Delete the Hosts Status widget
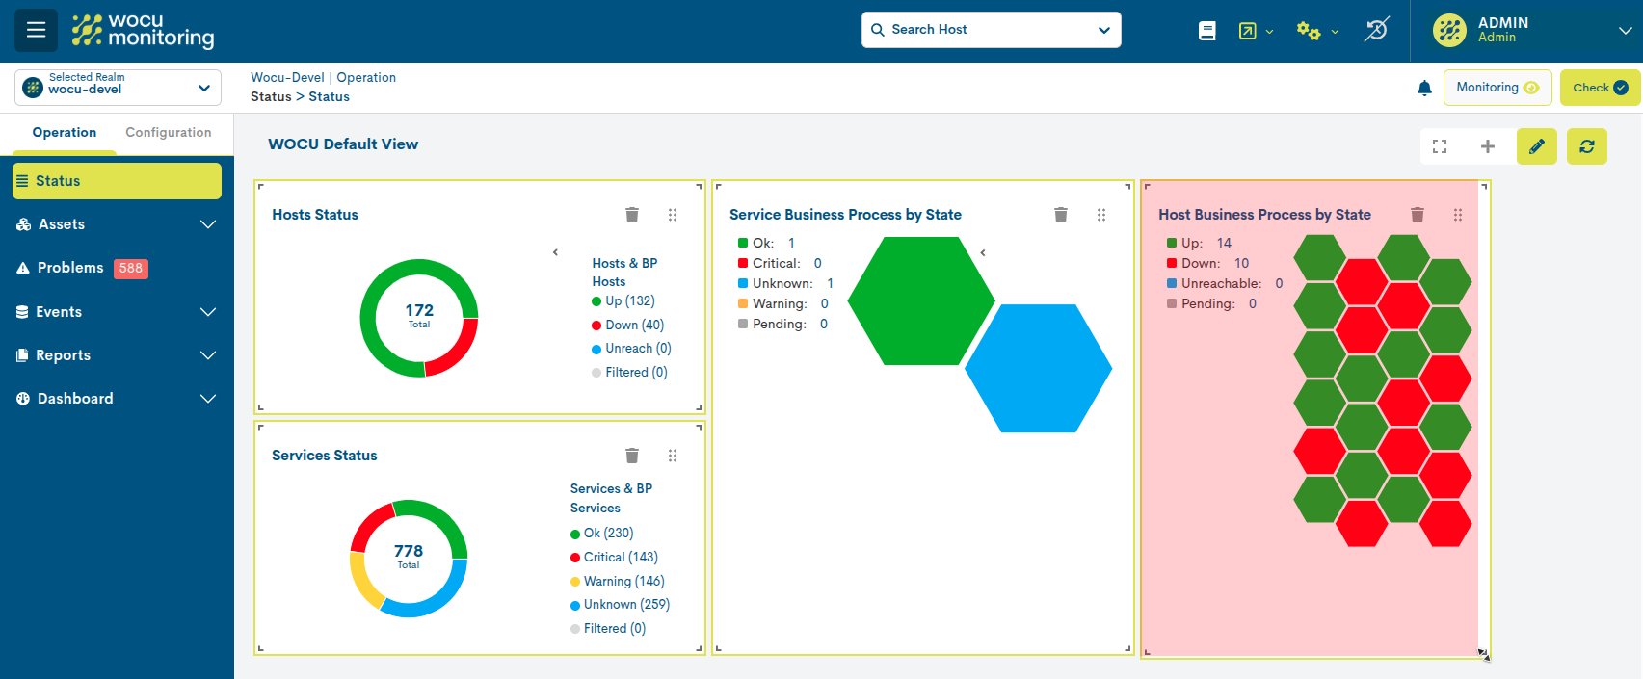The height and width of the screenshot is (679, 1643). pyautogui.click(x=632, y=215)
